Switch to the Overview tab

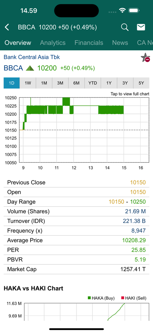pyautogui.click(x=18, y=43)
